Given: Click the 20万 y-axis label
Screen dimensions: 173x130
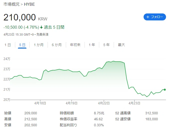Looking at the screenshot, I should click(x=7, y=100).
